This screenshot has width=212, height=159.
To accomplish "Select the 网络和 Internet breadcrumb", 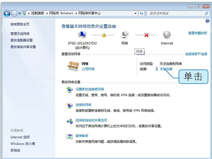I will pos(61,13).
